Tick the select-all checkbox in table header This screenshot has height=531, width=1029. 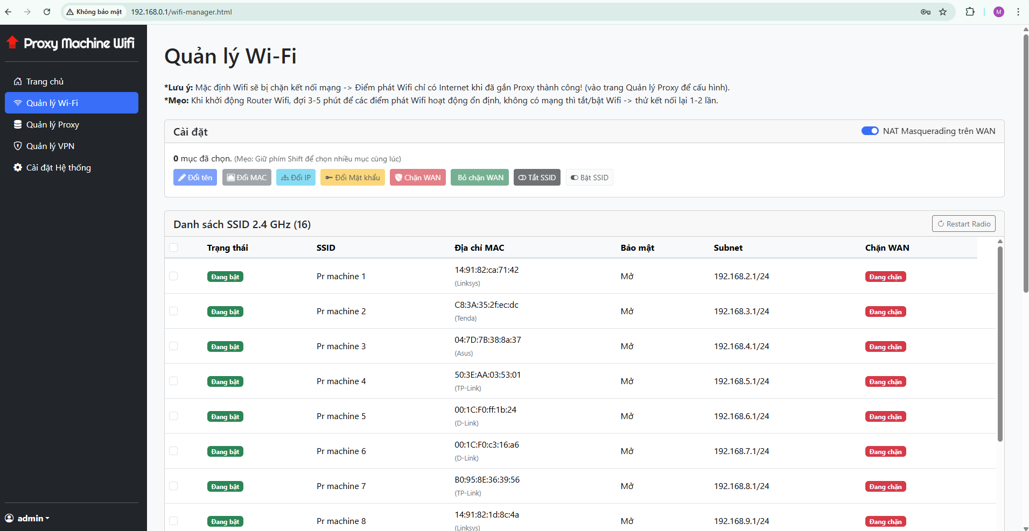173,247
